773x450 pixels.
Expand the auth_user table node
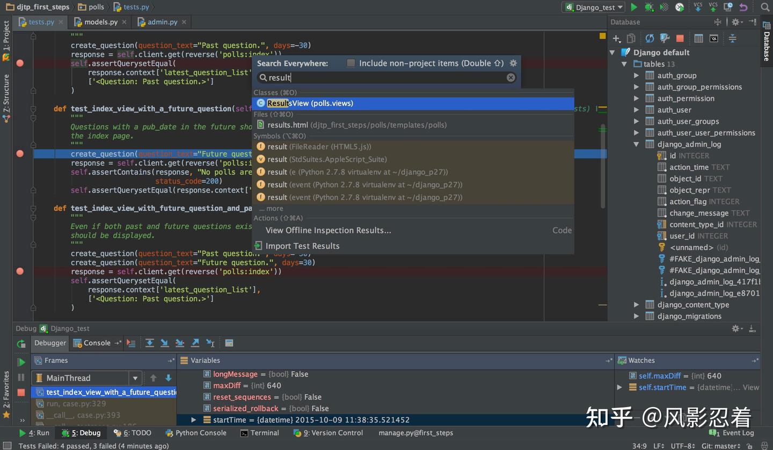[x=636, y=109]
